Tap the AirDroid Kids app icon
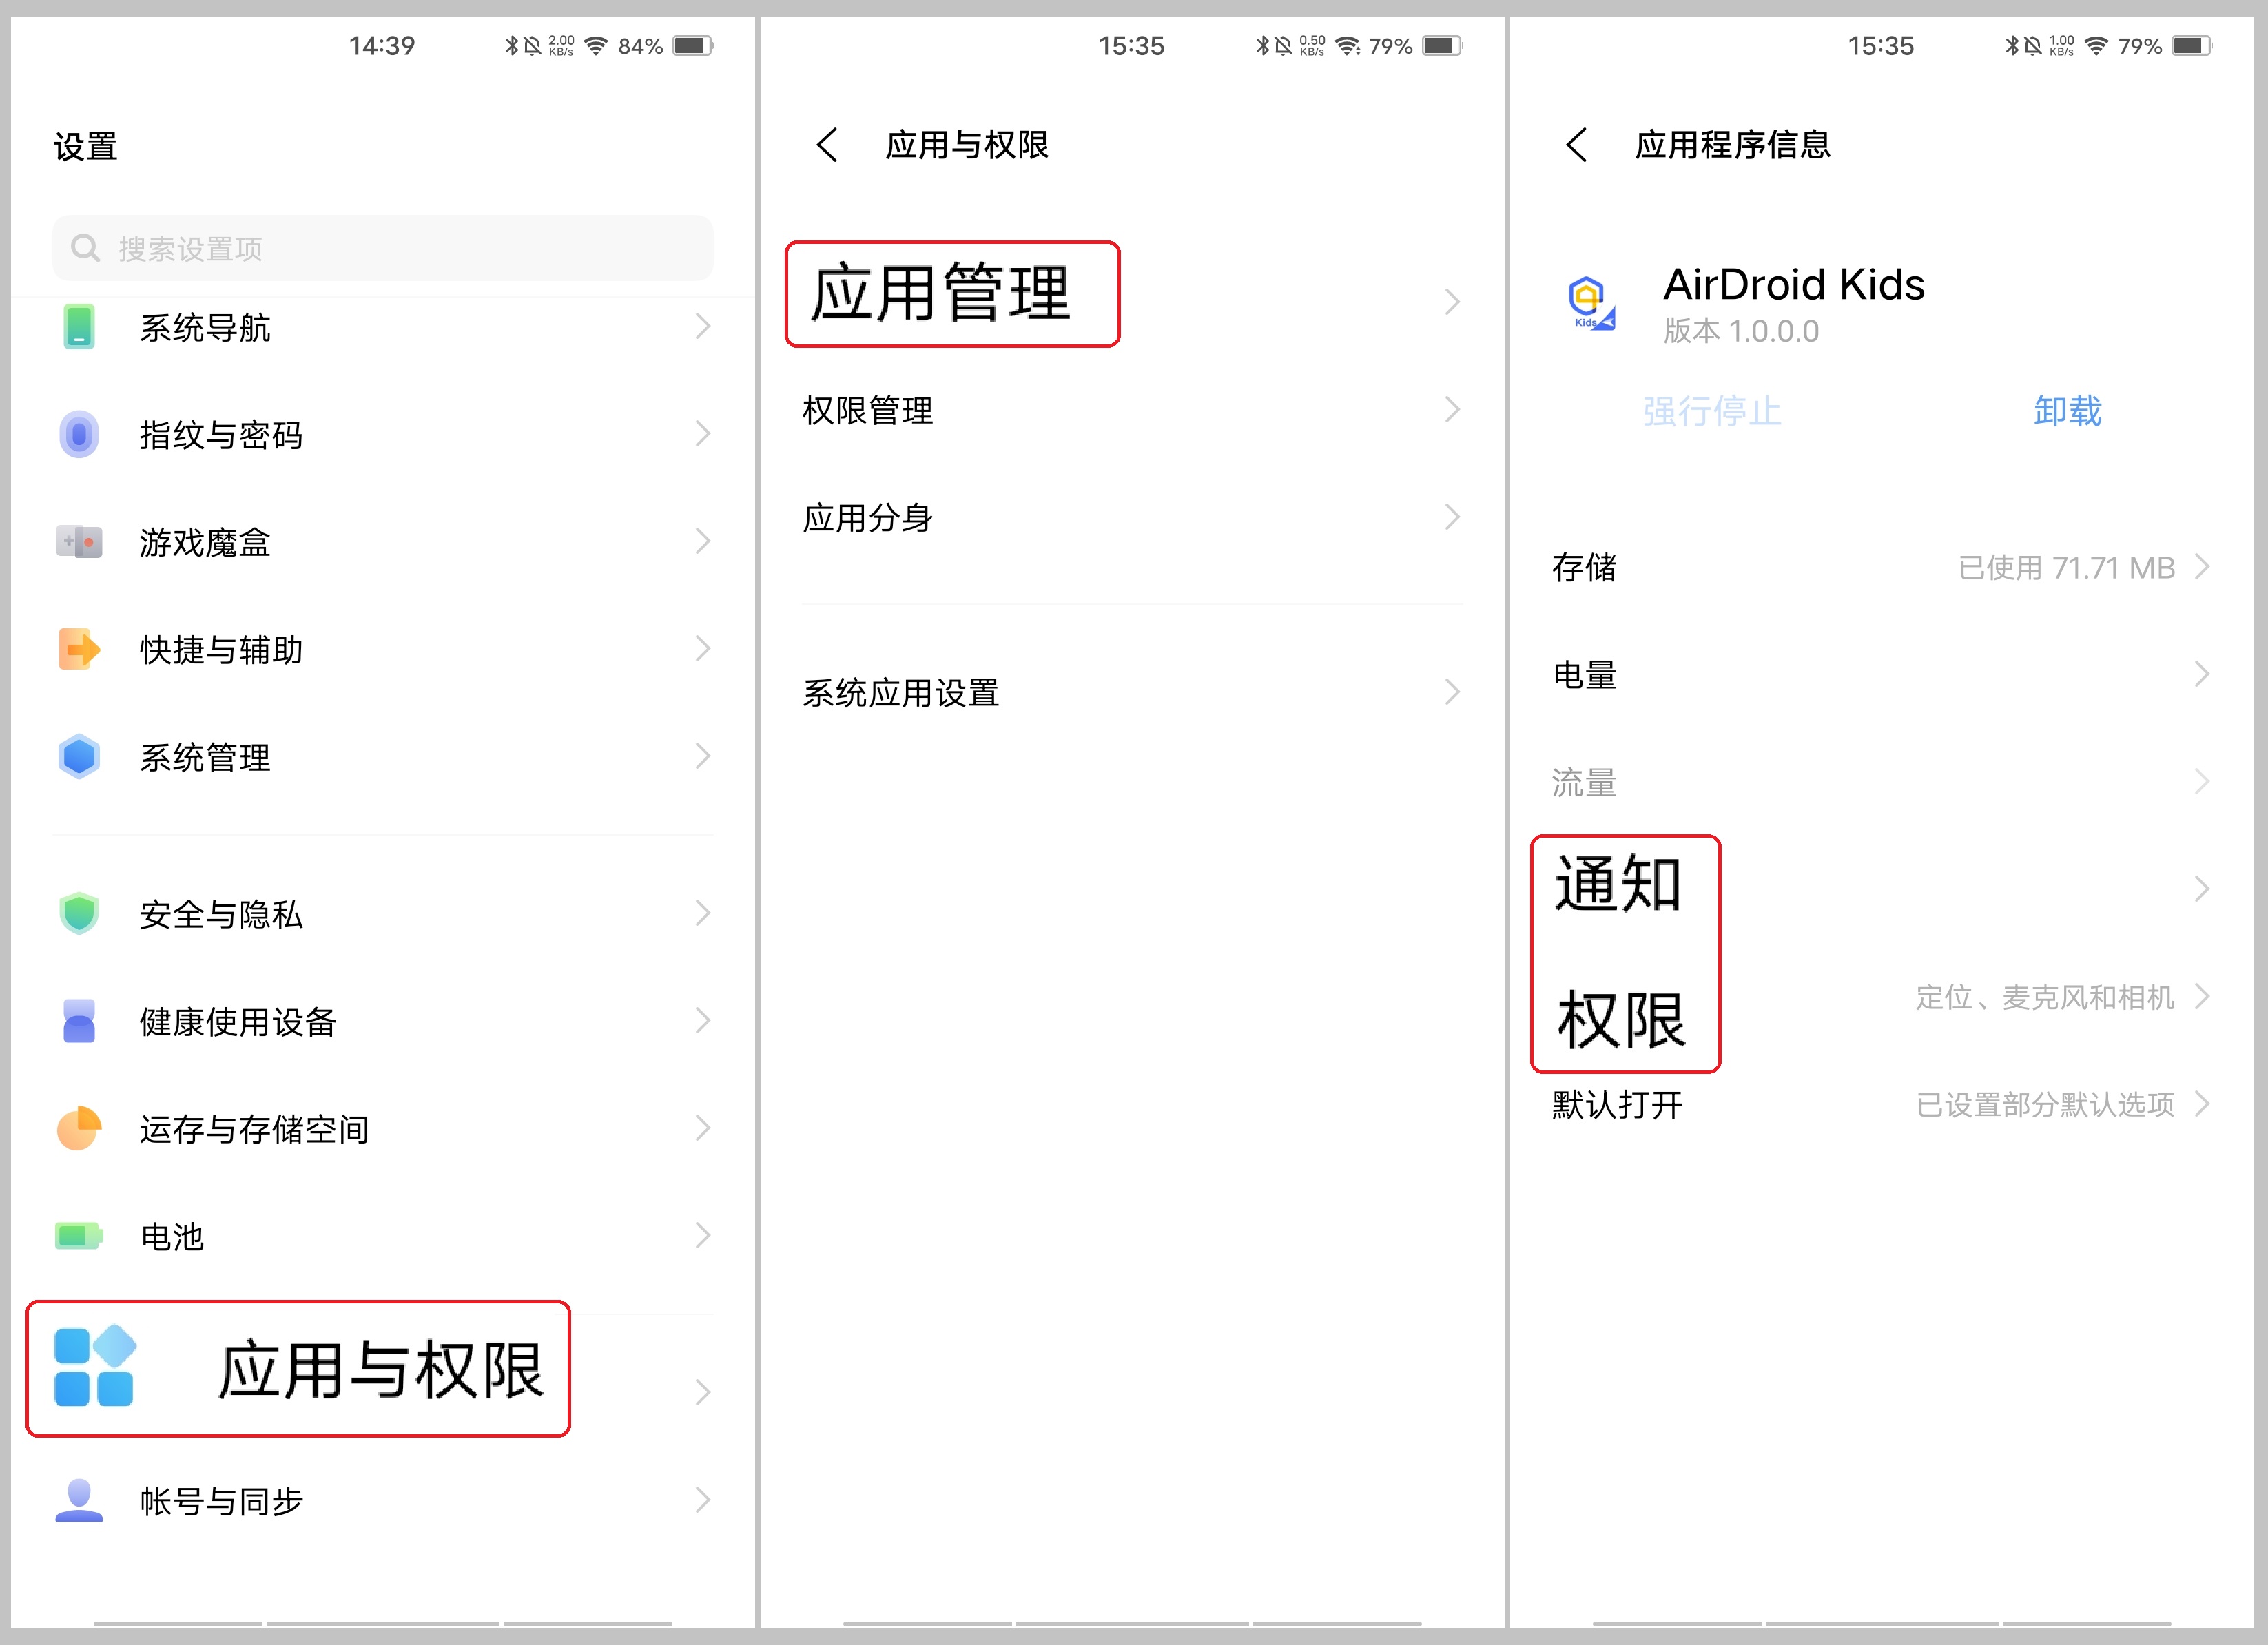This screenshot has width=2268, height=1645. [1591, 303]
